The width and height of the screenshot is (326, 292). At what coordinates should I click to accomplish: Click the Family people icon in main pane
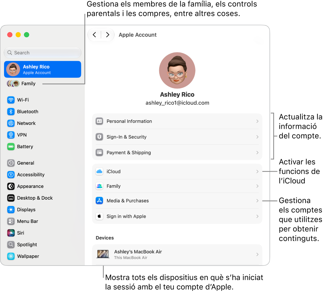pos(99,186)
